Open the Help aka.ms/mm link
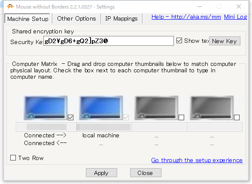This screenshot has width=252, height=184. coord(186,17)
